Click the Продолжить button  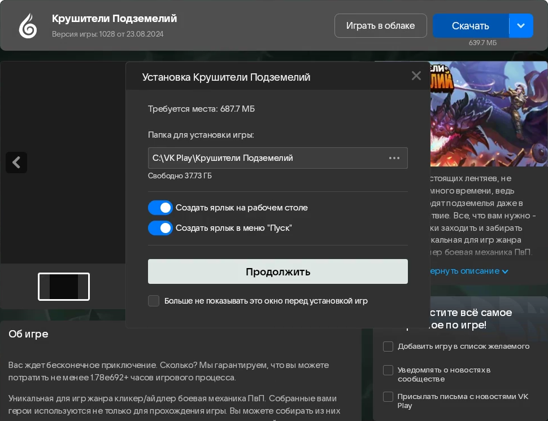click(x=278, y=271)
